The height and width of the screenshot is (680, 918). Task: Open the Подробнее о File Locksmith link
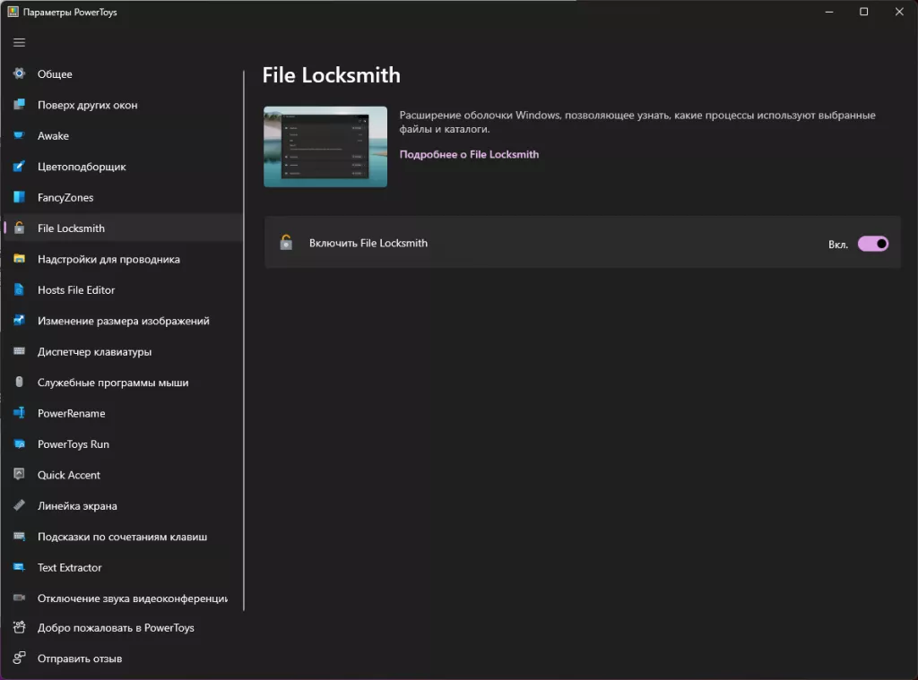[x=469, y=154]
